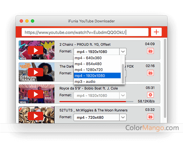Play the 52TUTS Mr.Wiggles video thumbnail
This screenshot has width=183, height=144.
pyautogui.click(x=35, y=116)
